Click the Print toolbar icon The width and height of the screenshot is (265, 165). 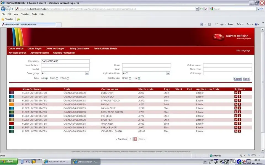222,24
